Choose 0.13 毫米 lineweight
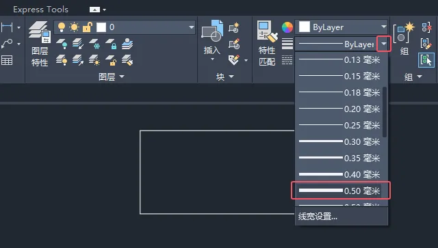This screenshot has width=438, height=248. [x=339, y=59]
